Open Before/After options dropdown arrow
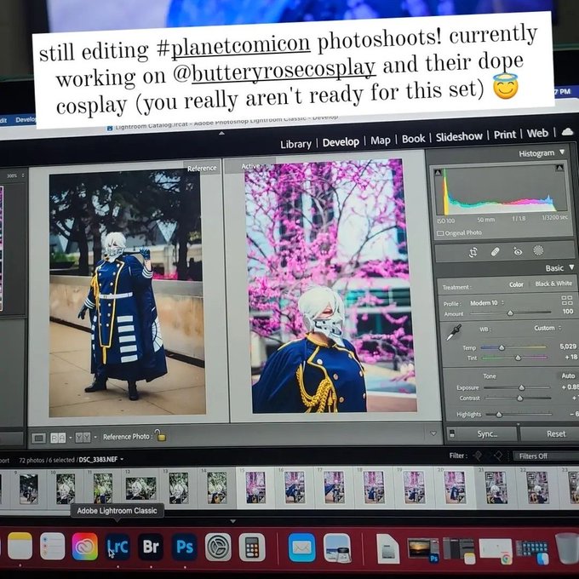 pos(95,437)
